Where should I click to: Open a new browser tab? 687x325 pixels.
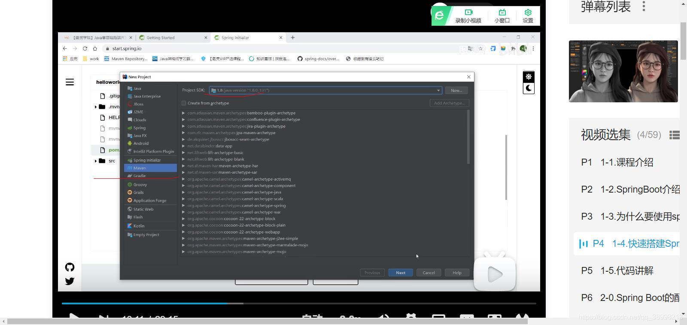coord(293,37)
